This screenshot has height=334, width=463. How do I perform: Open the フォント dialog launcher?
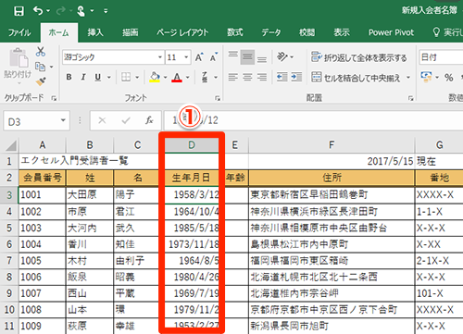click(x=218, y=98)
